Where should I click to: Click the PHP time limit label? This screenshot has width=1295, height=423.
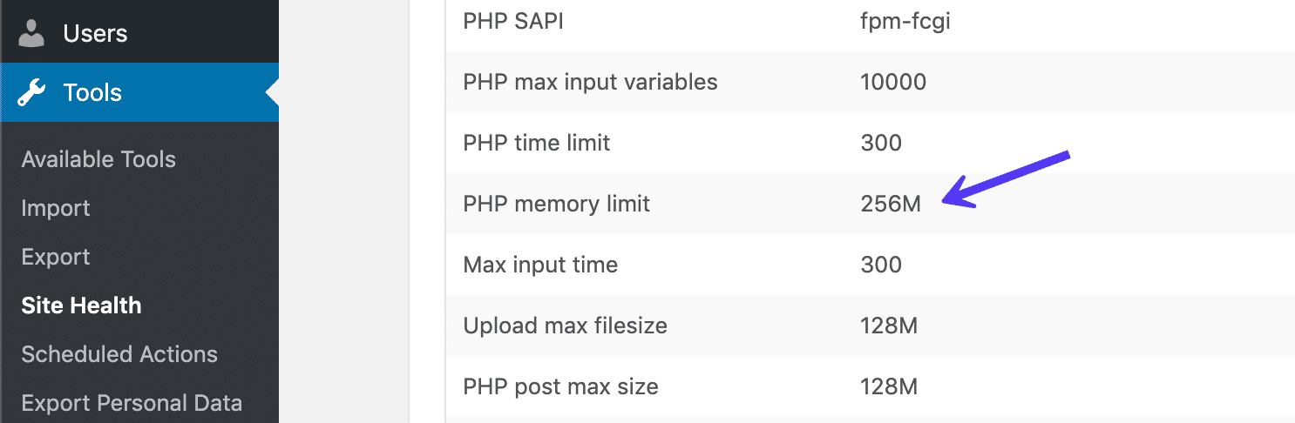pos(537,142)
